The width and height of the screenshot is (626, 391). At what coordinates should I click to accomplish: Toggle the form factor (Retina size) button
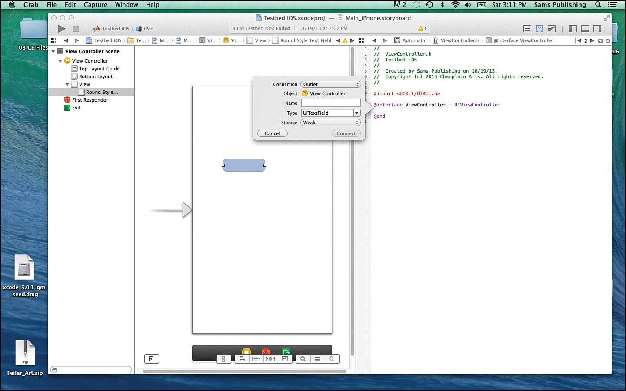(223, 359)
